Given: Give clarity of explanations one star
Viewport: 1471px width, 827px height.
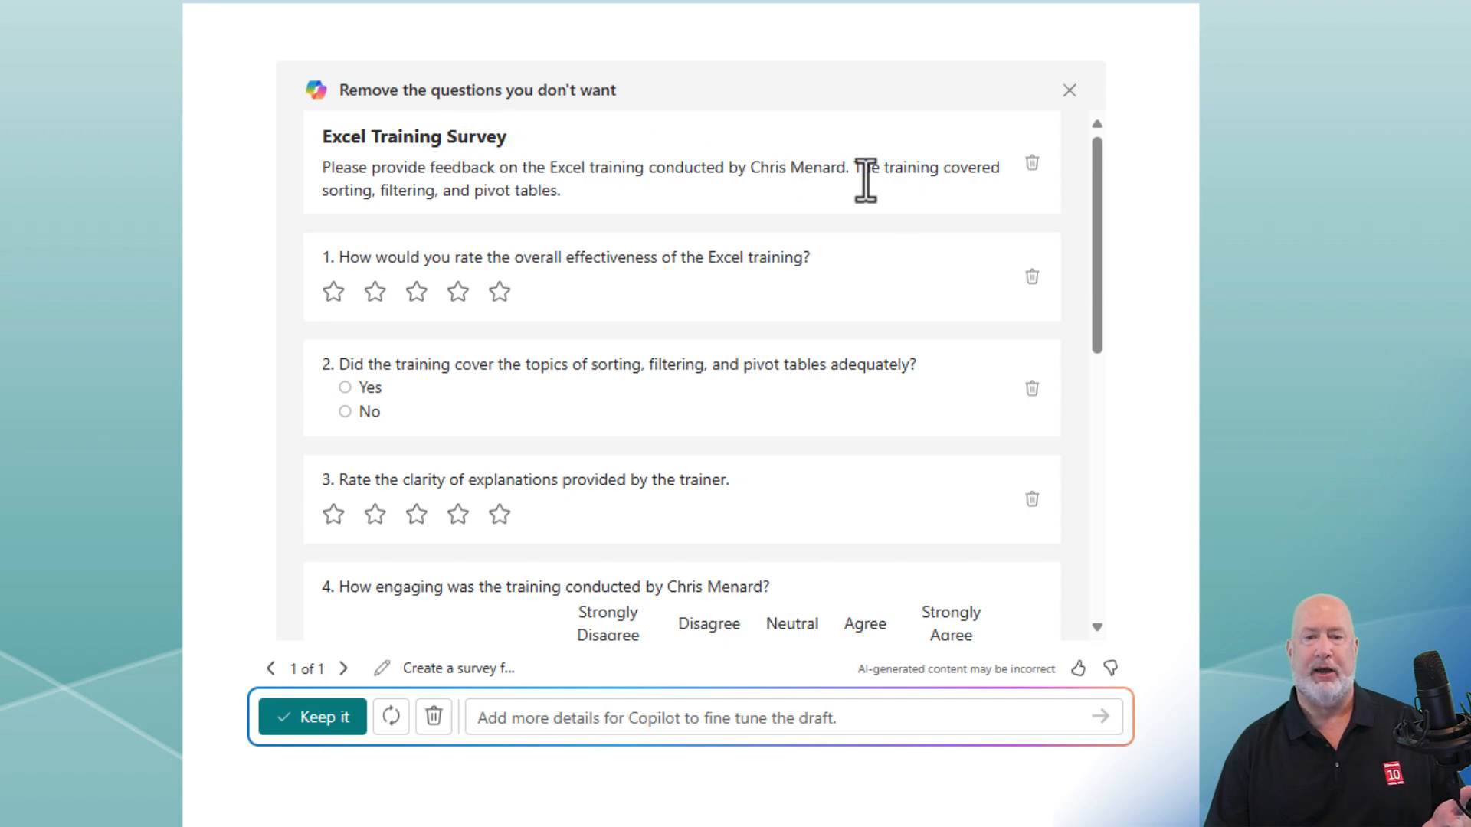Looking at the screenshot, I should 333,514.
